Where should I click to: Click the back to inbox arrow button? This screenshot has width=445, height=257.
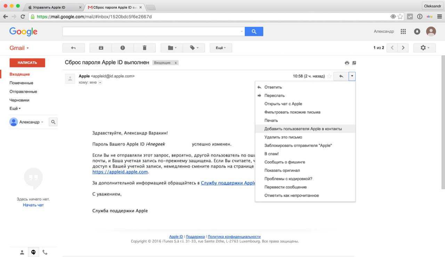tap(73, 48)
